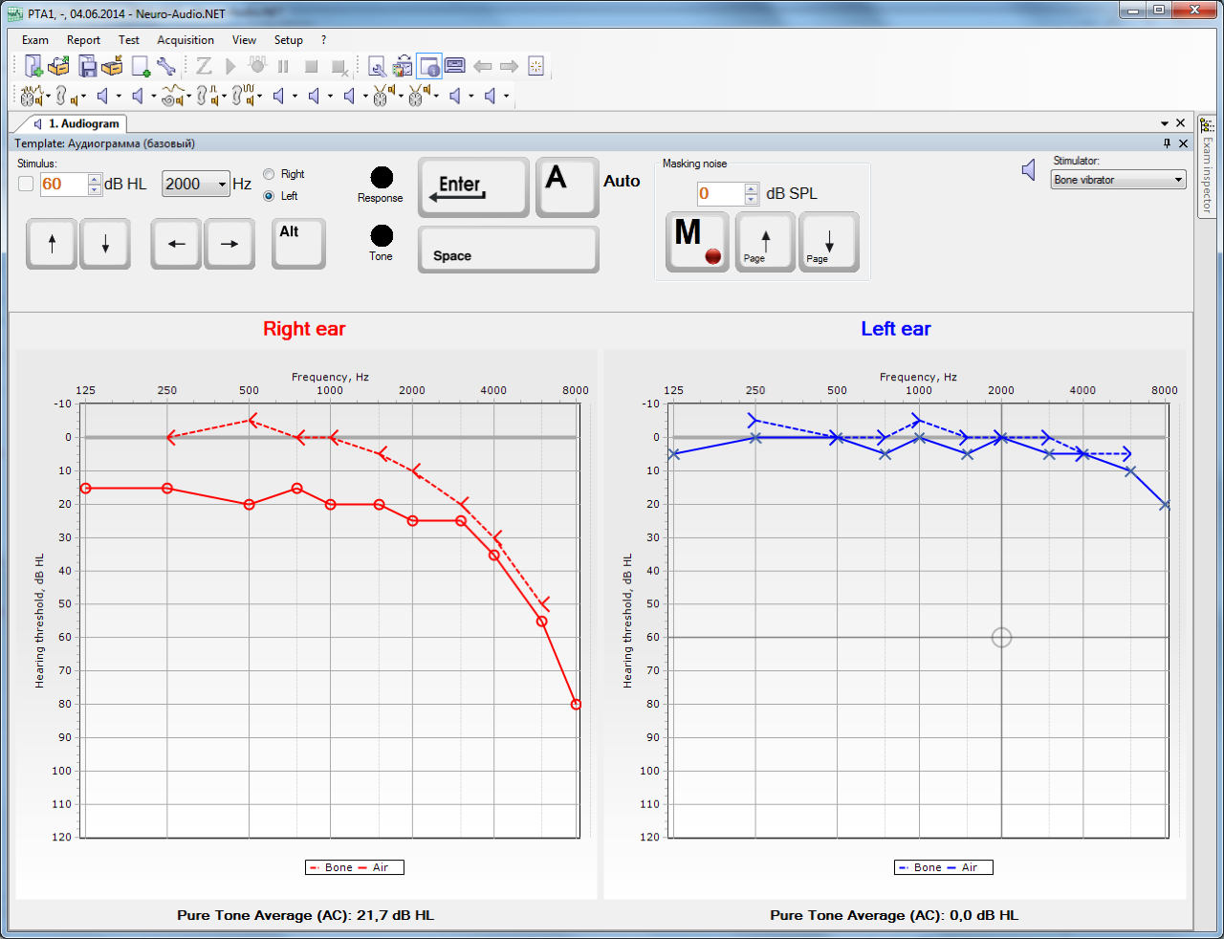Select the Left ear radio button

tap(269, 196)
